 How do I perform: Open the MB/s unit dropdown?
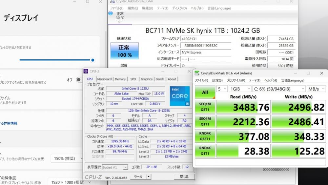tap(316, 89)
